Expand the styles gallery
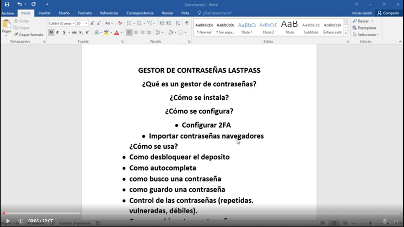Viewport: 404px width, 227px height. (346, 34)
